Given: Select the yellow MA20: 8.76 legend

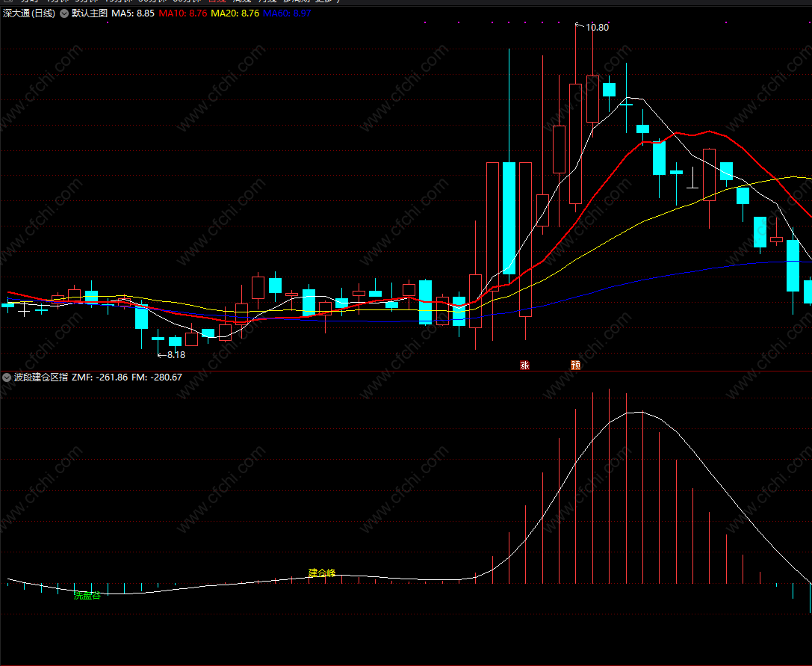Looking at the screenshot, I should point(235,13).
